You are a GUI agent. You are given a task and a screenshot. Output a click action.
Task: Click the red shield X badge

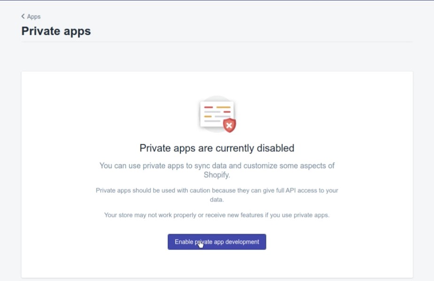[230, 126]
